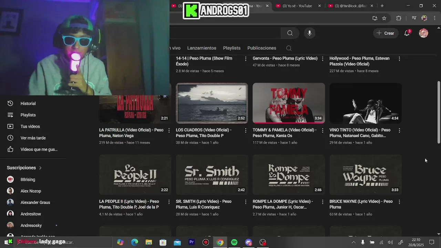Open Adobe Premiere Pro from the taskbar
This screenshot has height=248, width=441.
[192, 242]
